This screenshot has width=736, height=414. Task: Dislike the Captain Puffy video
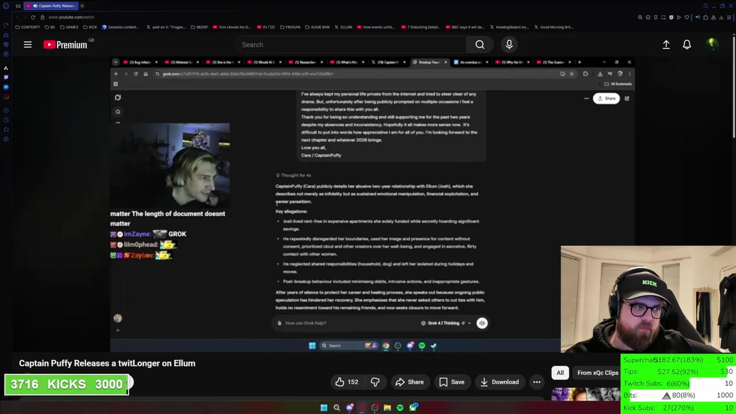(375, 382)
